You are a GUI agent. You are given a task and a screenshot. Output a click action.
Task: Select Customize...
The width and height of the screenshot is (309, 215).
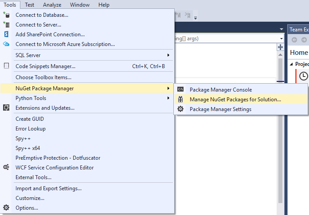pos(87,198)
